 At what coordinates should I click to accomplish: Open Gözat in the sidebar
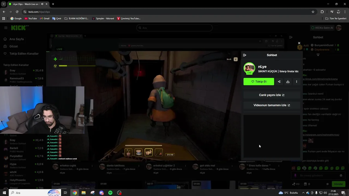coord(14,46)
